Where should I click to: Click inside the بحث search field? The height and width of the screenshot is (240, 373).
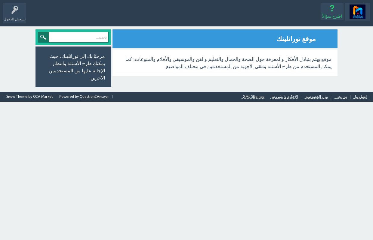78,37
